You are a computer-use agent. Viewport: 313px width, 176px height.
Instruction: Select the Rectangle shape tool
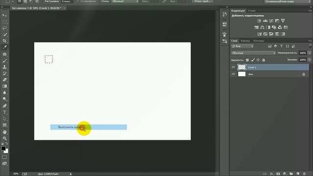(4, 125)
